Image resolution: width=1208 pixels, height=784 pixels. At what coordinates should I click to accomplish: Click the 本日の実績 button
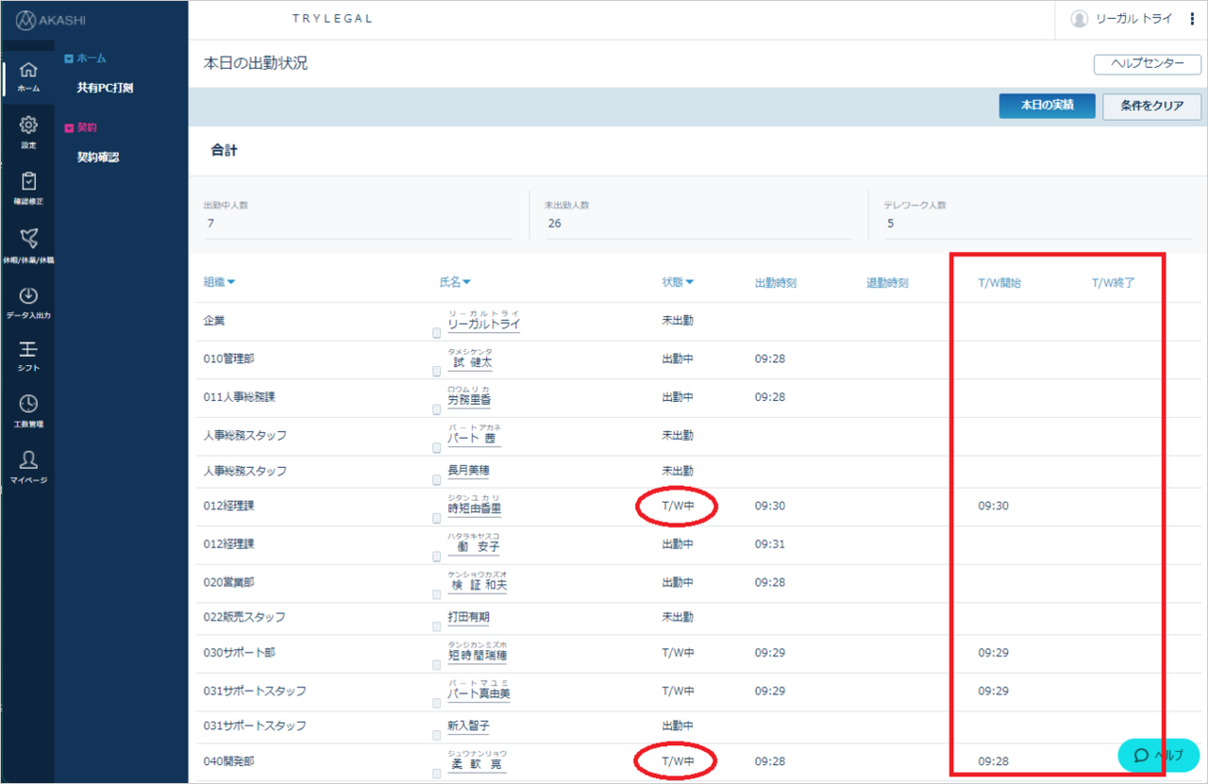point(1048,106)
